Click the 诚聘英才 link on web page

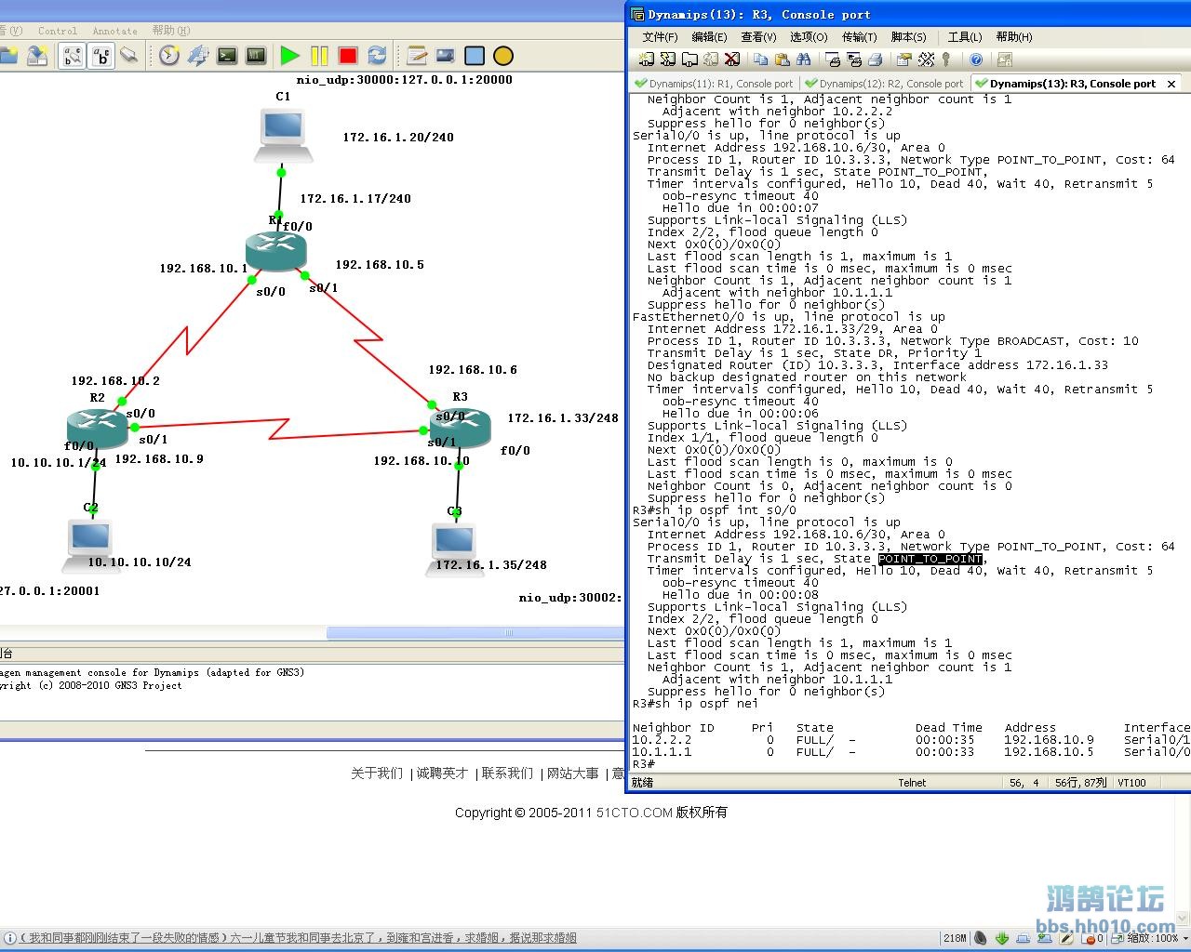point(442,773)
